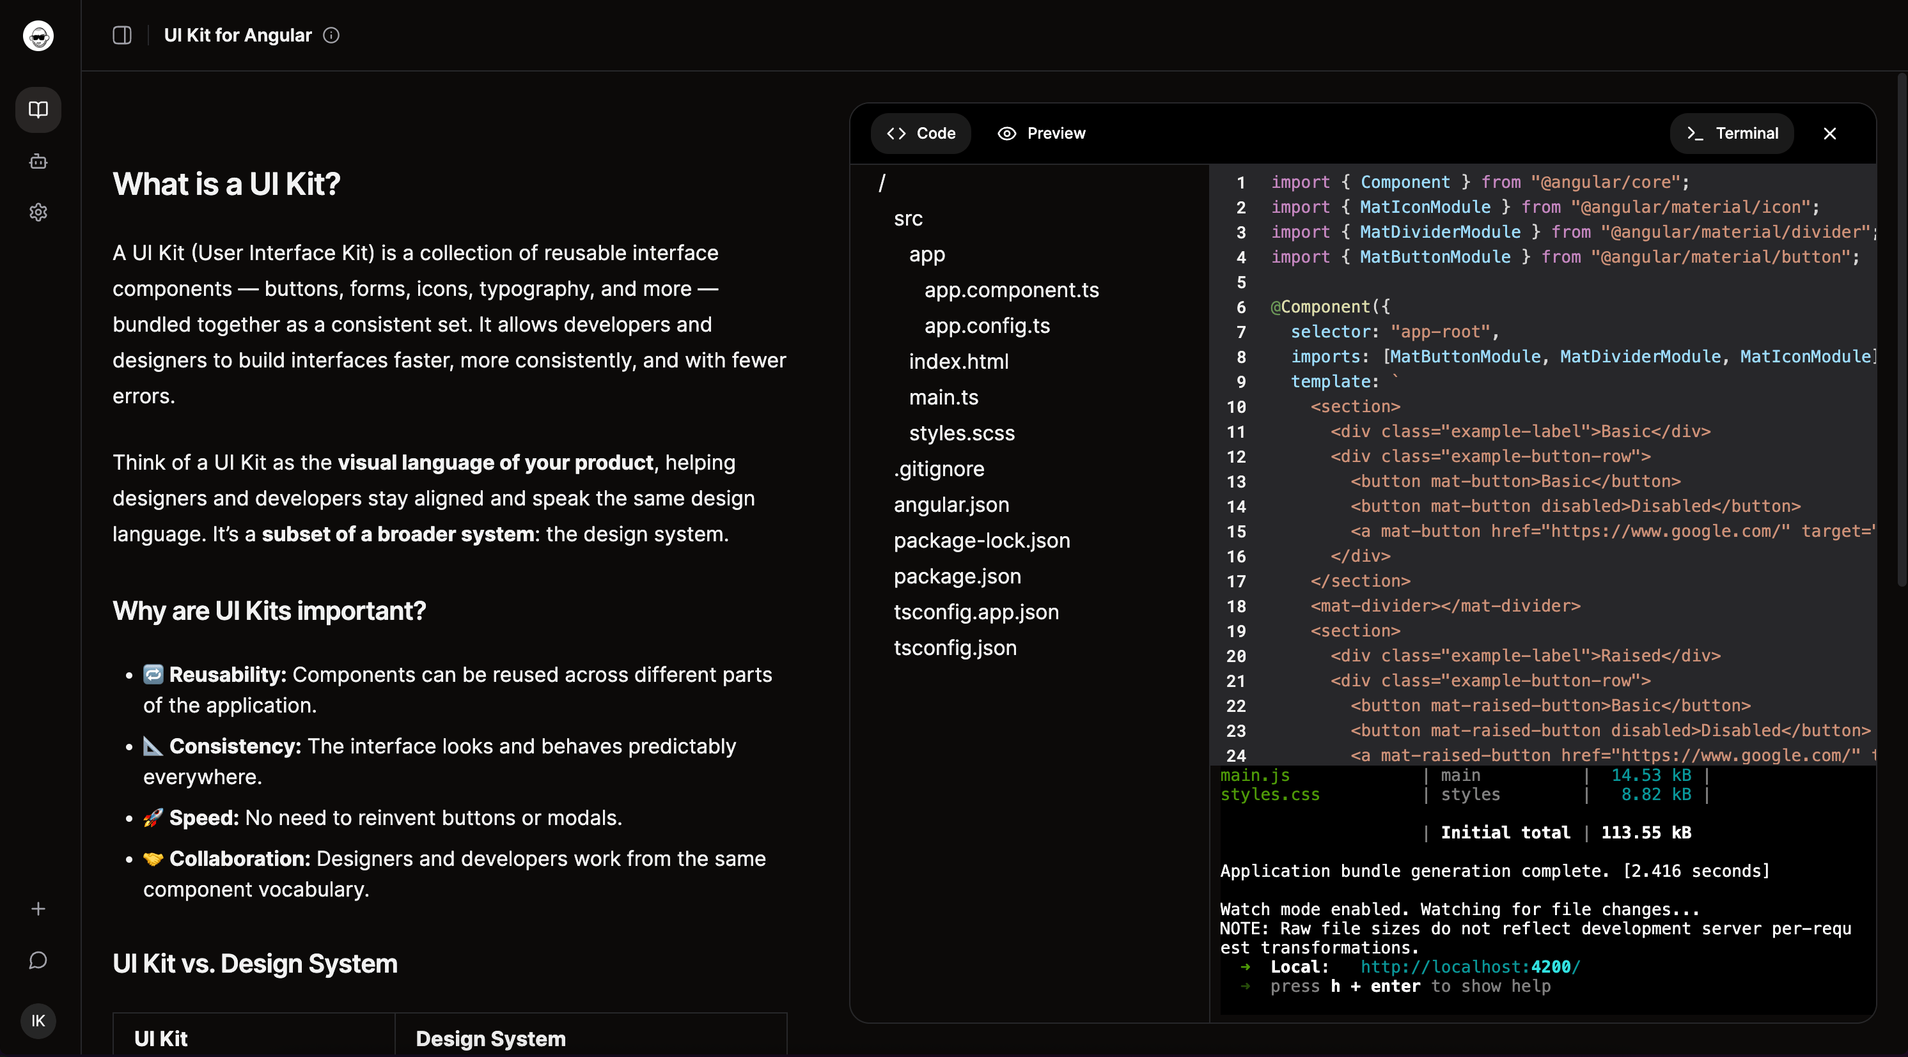Viewport: 1908px width, 1057px height.
Task: Click the 'Reusability:' bullet text
Action: [x=228, y=675]
